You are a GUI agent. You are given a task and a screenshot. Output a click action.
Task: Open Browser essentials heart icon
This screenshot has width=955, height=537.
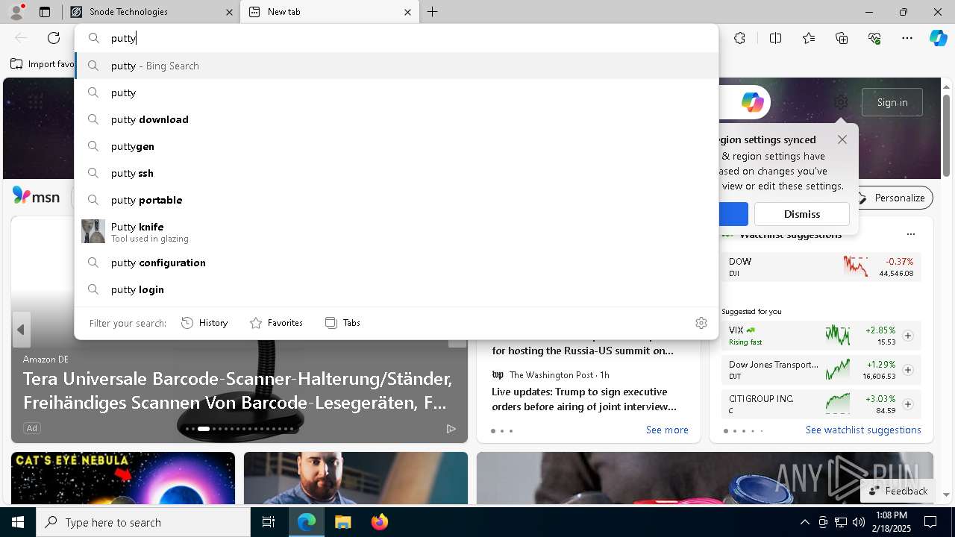click(874, 38)
